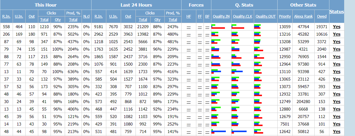Sort by Priority header
This screenshot has width=355, height=136.
click(x=285, y=16)
